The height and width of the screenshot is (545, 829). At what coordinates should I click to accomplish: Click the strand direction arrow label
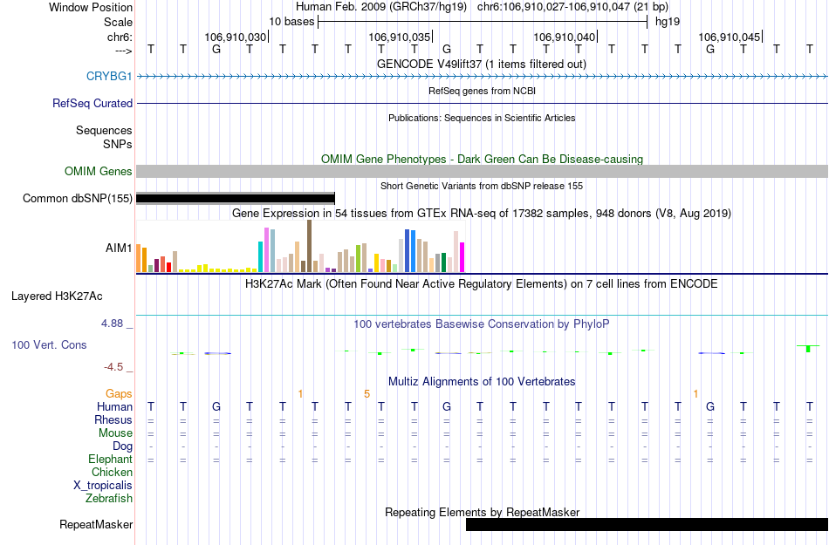[123, 51]
